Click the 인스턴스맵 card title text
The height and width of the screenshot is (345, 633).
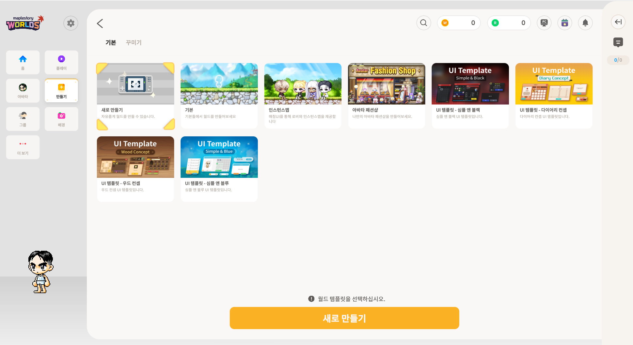(x=279, y=110)
